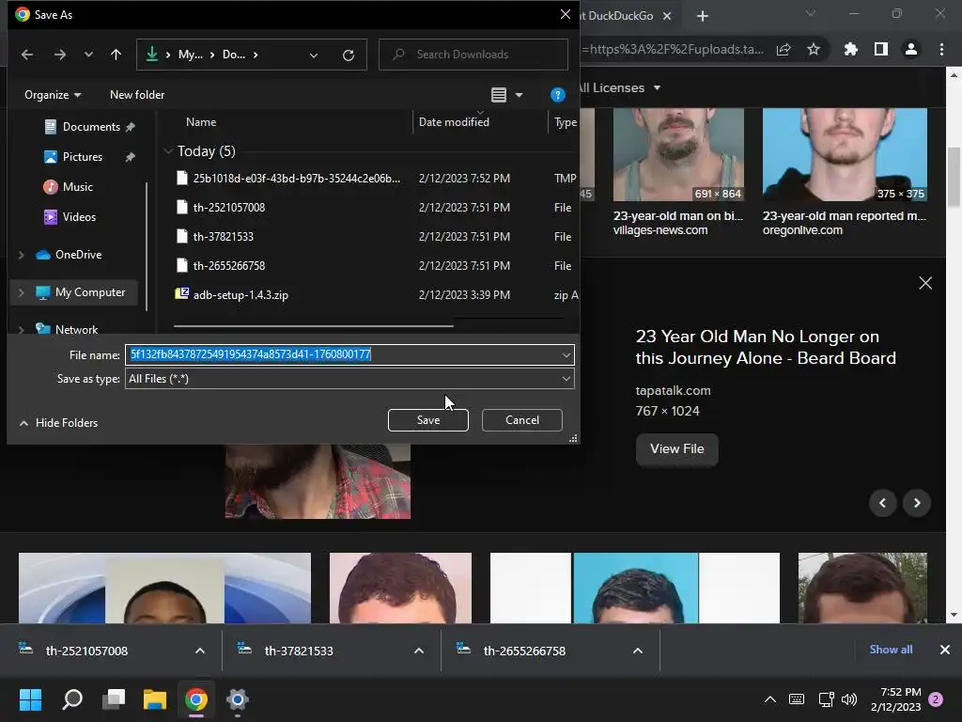Viewport: 962px width, 722px height.
Task: Open the help question mark icon
Action: point(557,95)
